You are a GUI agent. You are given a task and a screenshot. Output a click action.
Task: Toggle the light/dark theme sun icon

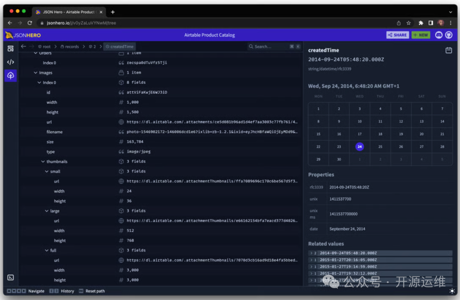click(x=452, y=291)
